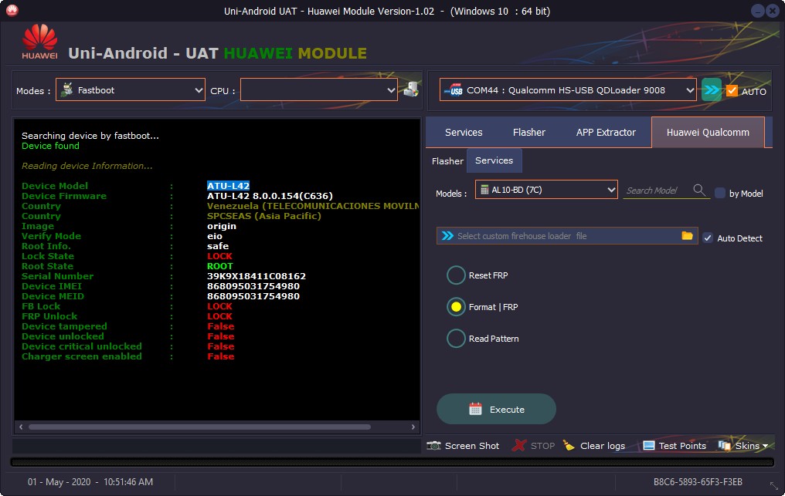Screen dimensions: 785x496
Task: Click the Test Points button label
Action: [x=682, y=446]
